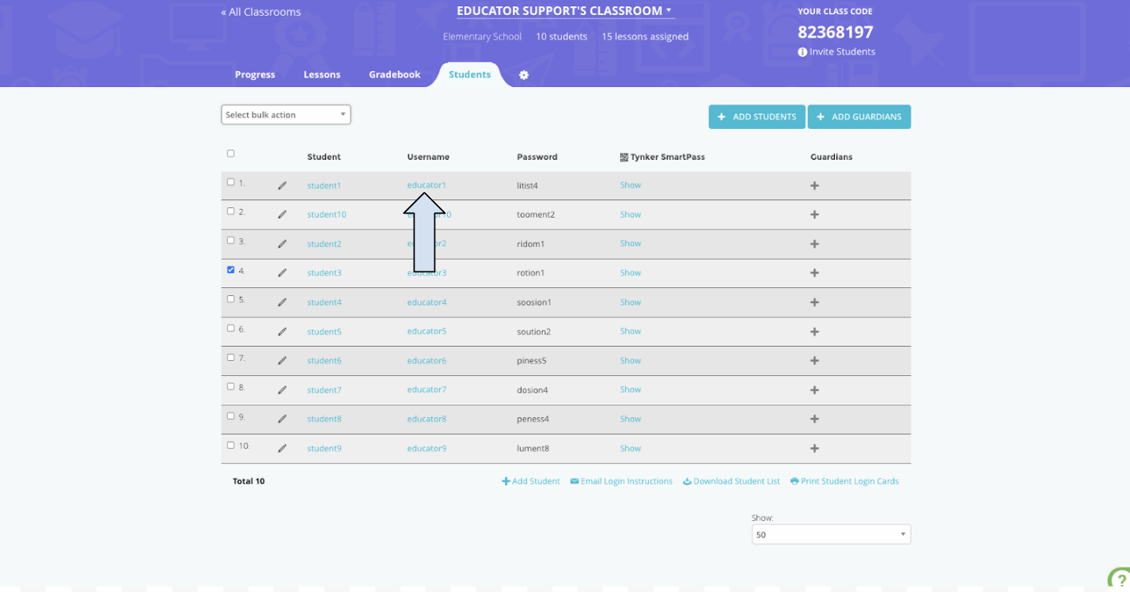1130x592 pixels.
Task: Click the Add Guardians button
Action: click(x=859, y=117)
